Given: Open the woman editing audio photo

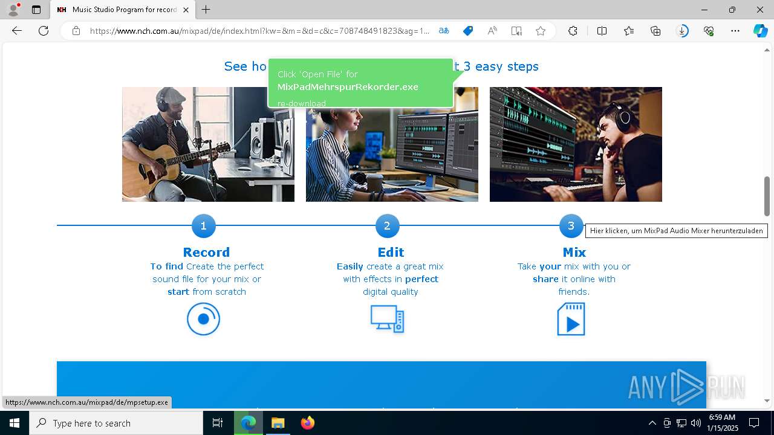Looking at the screenshot, I should (x=392, y=155).
